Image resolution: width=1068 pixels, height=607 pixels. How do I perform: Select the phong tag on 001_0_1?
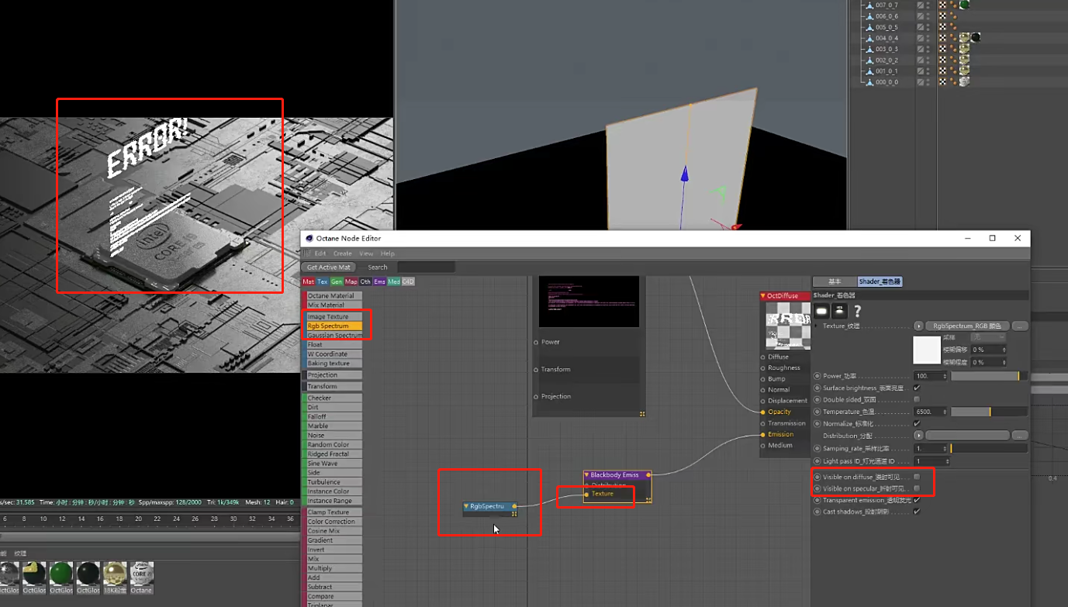(x=953, y=71)
